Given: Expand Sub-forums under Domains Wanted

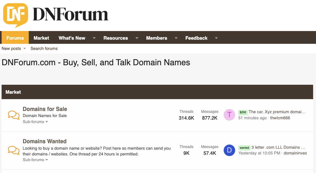Looking at the screenshot, I should tap(35, 160).
